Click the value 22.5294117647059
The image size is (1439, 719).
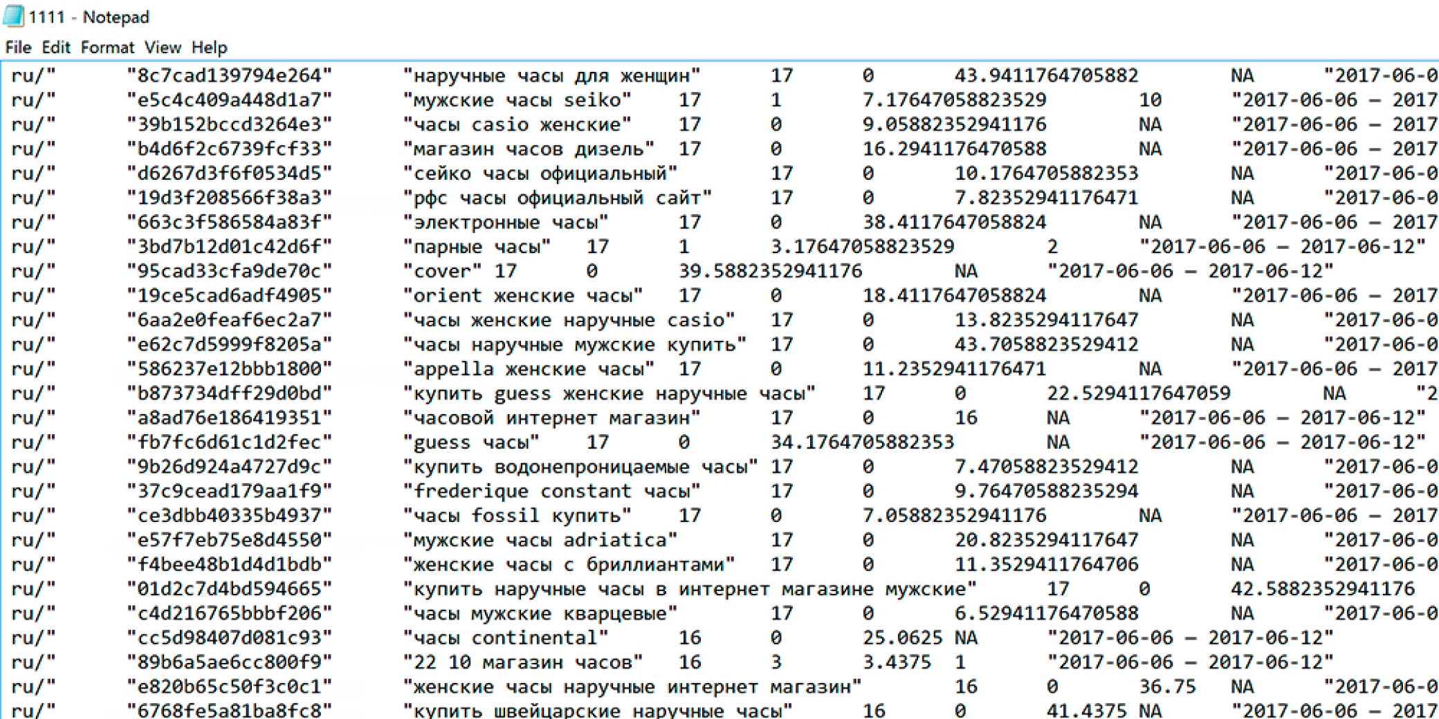coord(1139,393)
